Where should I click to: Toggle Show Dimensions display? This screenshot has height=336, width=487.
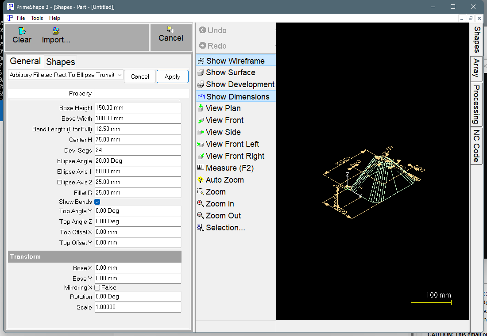pos(236,96)
